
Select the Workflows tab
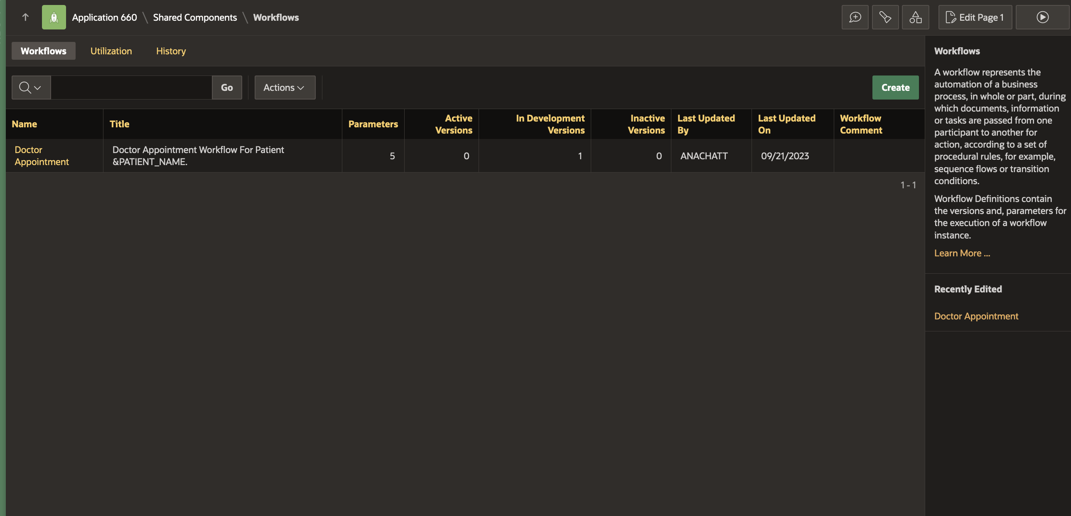(43, 51)
